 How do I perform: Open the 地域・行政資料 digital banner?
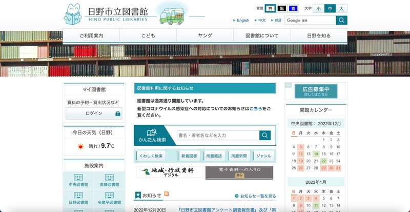(x=169, y=172)
